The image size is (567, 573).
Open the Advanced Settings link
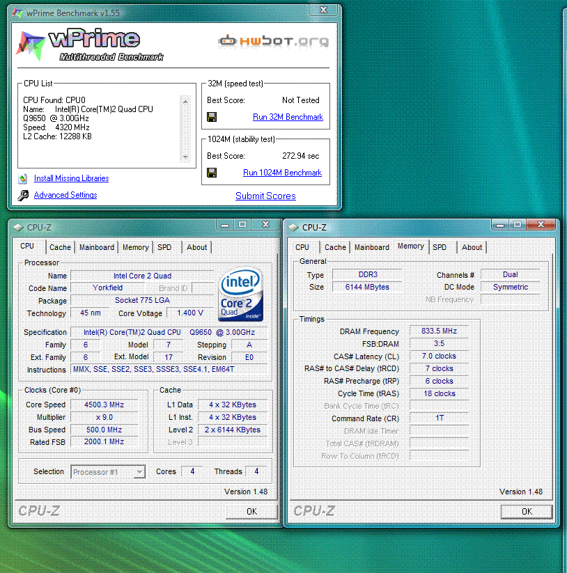click(x=65, y=195)
